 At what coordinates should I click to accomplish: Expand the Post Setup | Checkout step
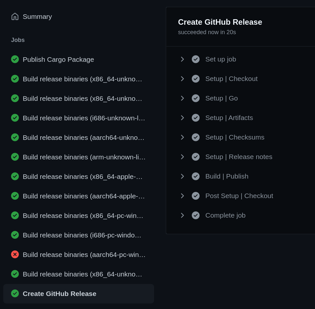click(x=182, y=196)
